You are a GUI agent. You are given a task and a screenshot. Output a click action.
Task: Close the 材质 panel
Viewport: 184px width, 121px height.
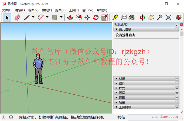[177, 79]
